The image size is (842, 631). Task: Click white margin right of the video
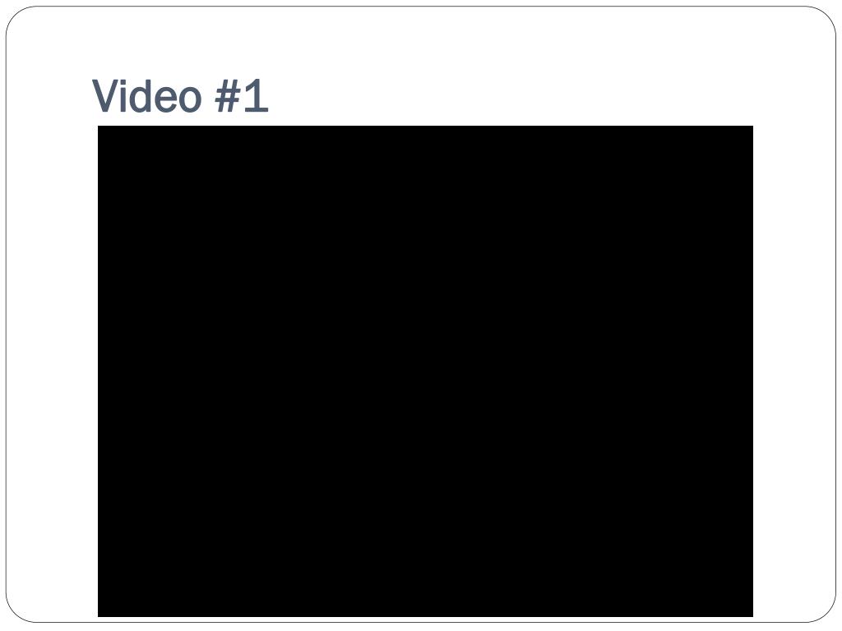tap(793, 371)
